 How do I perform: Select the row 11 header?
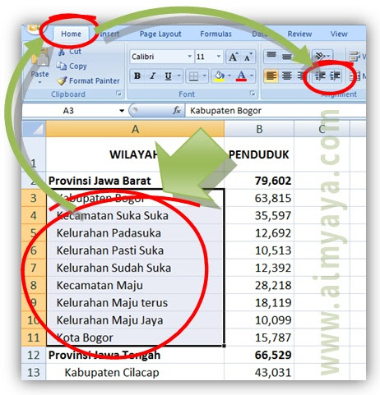pyautogui.click(x=34, y=338)
